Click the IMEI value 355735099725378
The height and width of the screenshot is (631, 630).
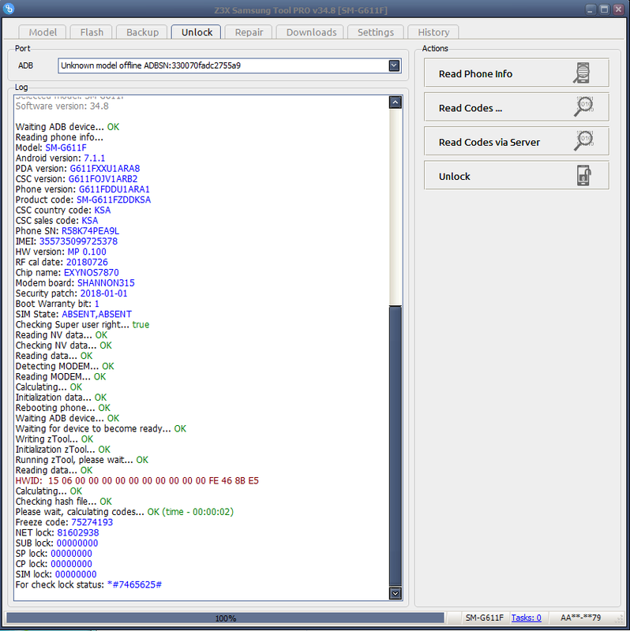78,241
